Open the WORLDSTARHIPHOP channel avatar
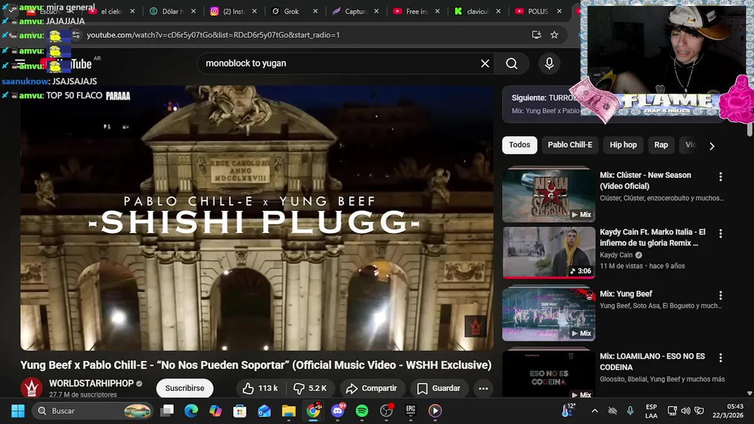Image resolution: width=754 pixels, height=424 pixels. (x=32, y=388)
